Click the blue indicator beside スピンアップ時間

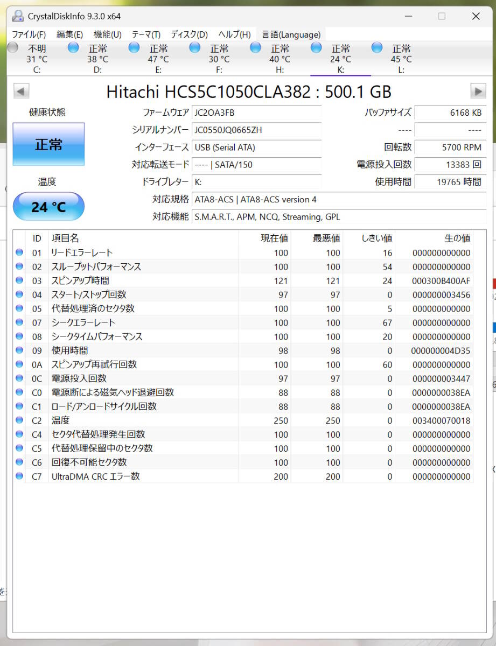pos(19,280)
